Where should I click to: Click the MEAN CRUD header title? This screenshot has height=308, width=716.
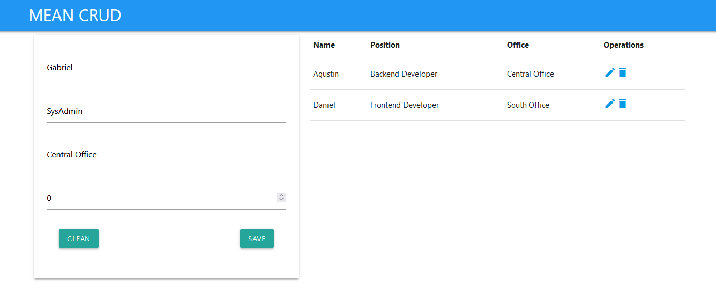75,15
